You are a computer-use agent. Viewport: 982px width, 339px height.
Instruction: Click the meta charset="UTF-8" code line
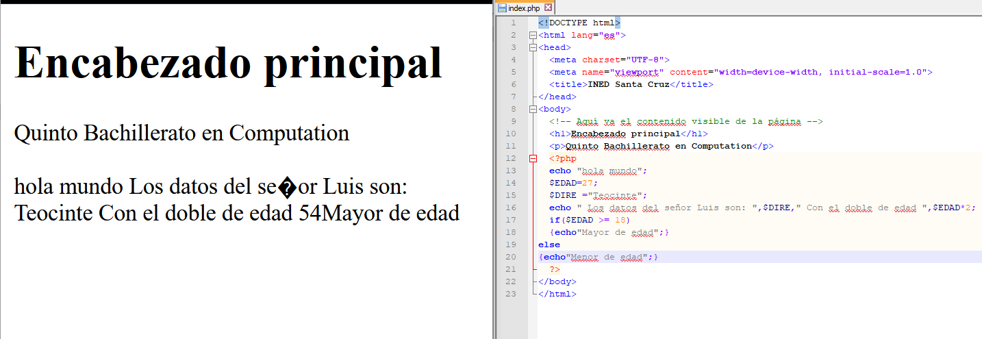pyautogui.click(x=609, y=60)
